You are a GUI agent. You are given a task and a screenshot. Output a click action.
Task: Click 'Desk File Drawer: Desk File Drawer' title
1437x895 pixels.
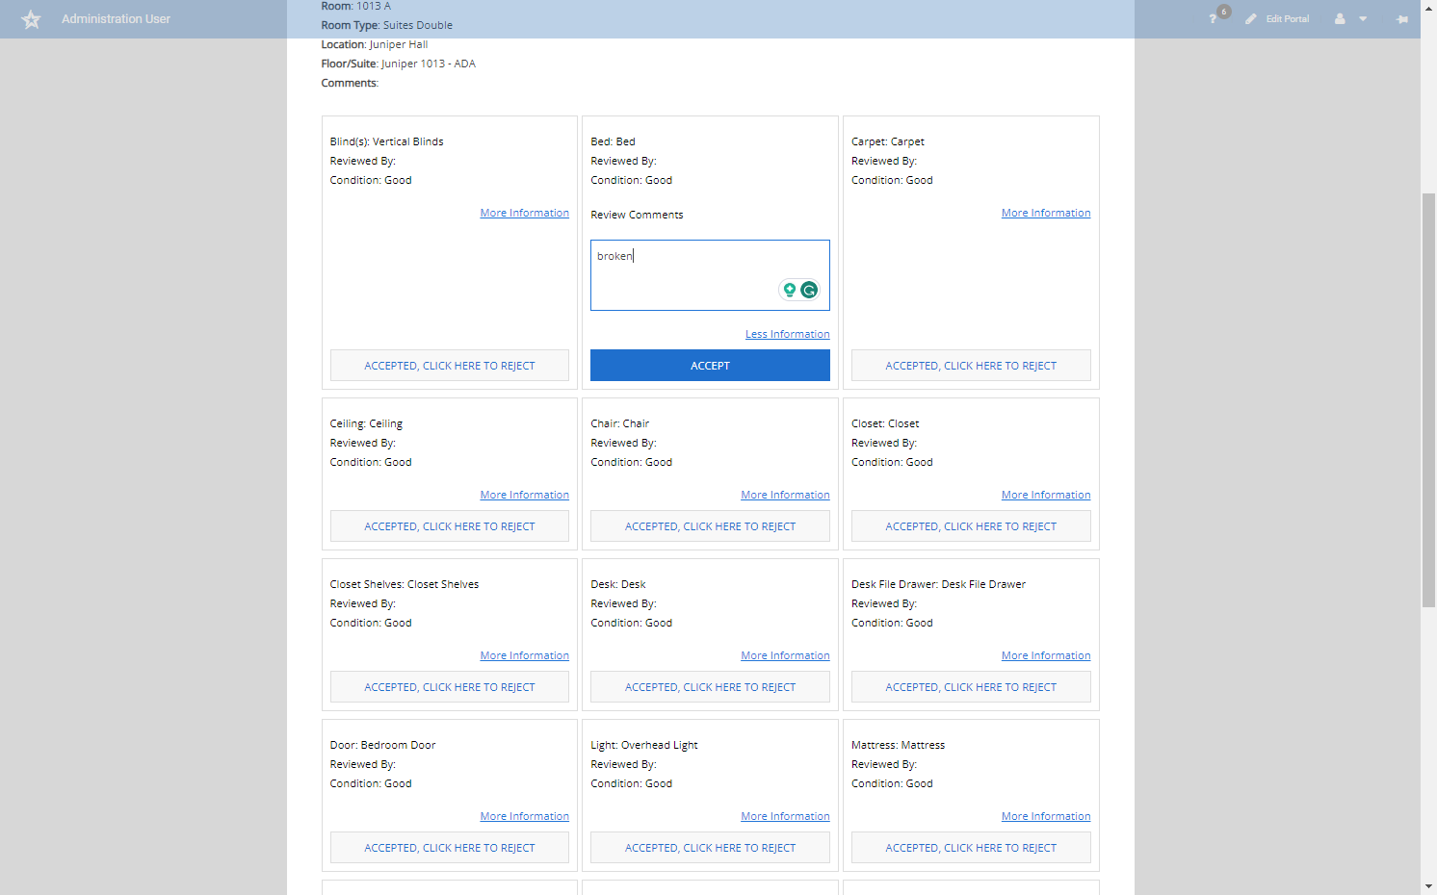938,584
